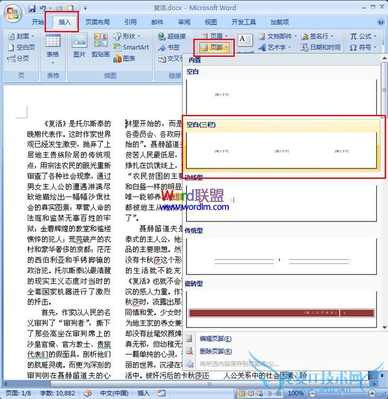
Task: Insert a blank page with 空白页
Action: pos(22,47)
